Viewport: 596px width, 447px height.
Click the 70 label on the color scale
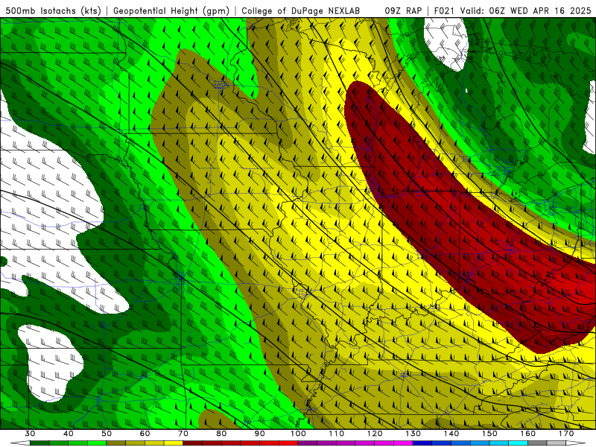[183, 434]
